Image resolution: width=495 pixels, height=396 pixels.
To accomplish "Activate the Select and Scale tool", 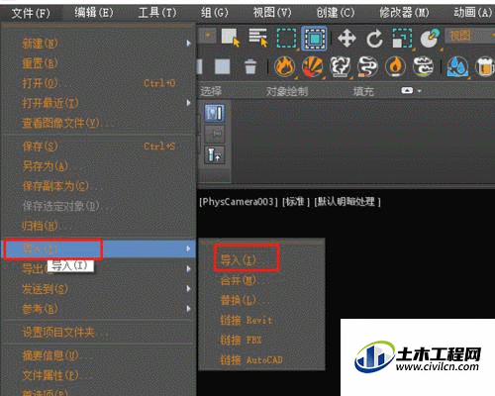I will [402, 39].
